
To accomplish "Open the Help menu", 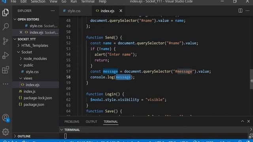I will 102,2.
